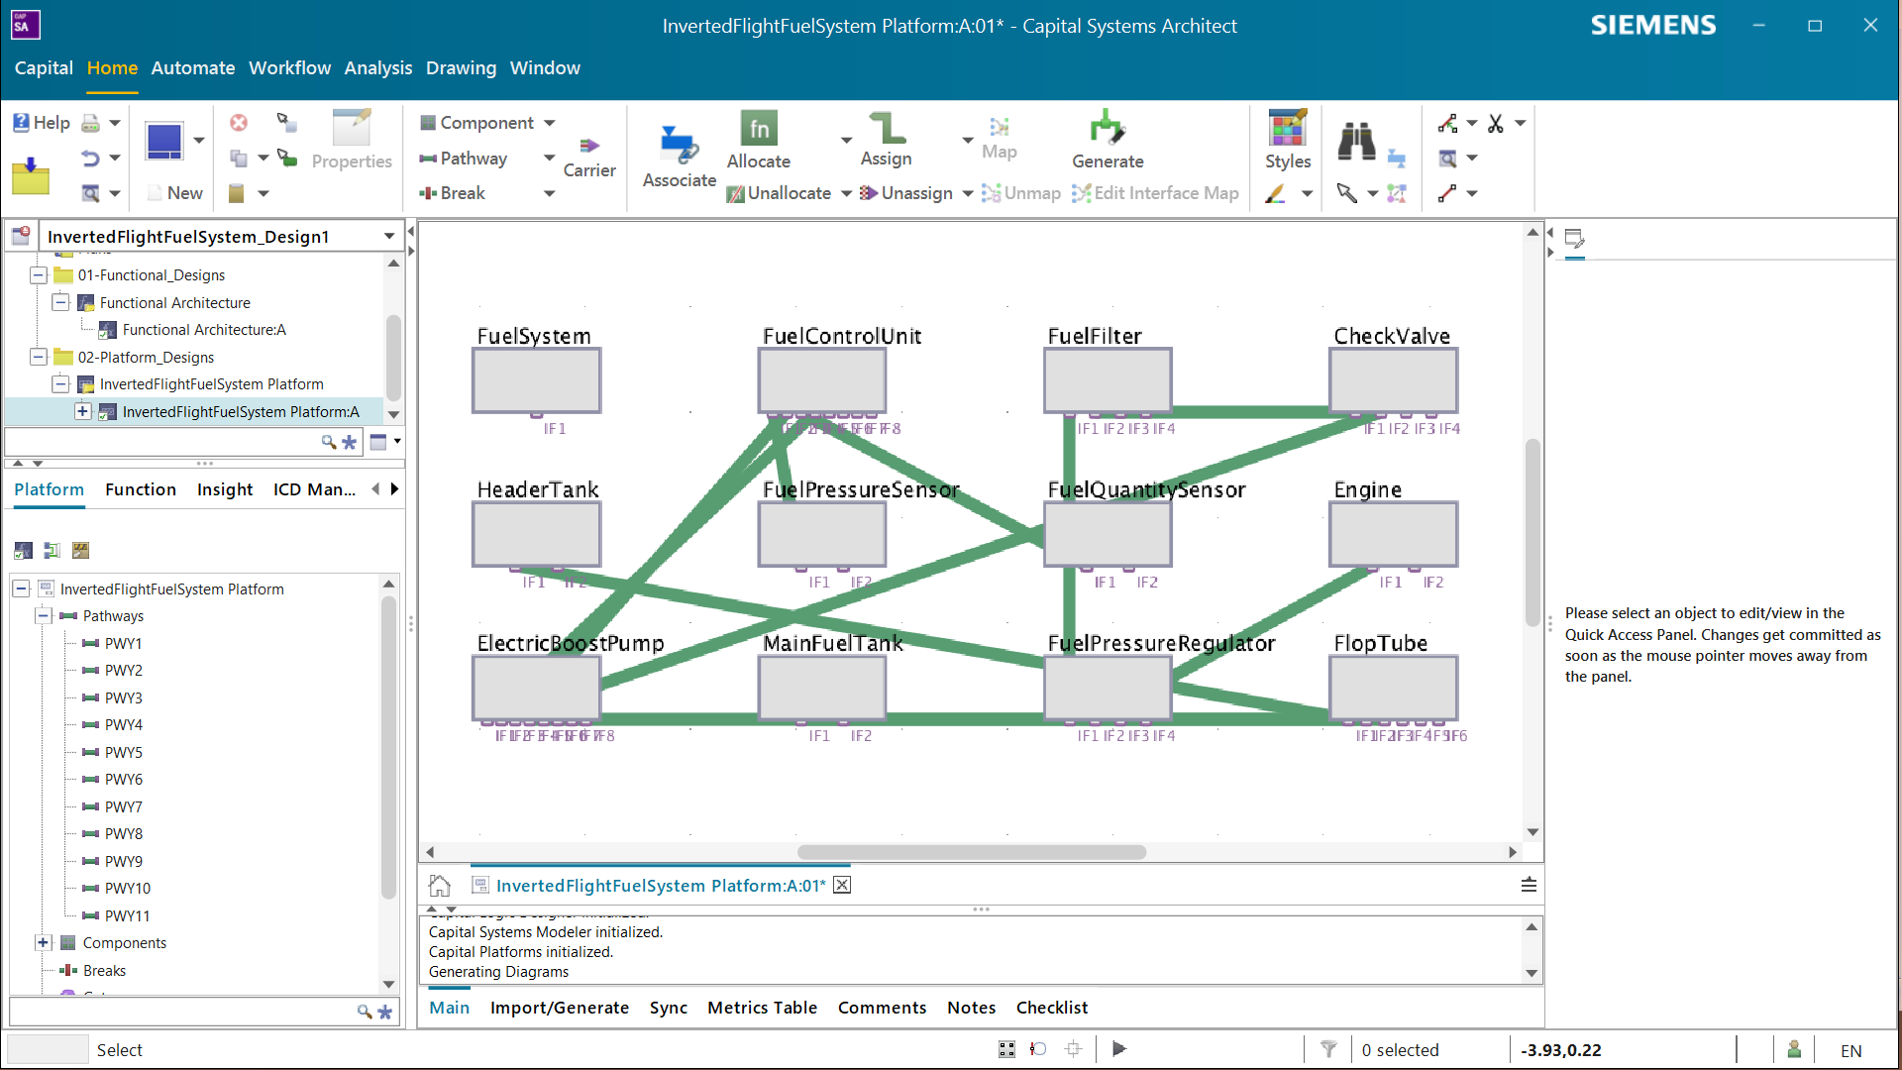Viewport: 1902px width, 1070px height.
Task: Click the yellow folder download icon
Action: [x=31, y=175]
